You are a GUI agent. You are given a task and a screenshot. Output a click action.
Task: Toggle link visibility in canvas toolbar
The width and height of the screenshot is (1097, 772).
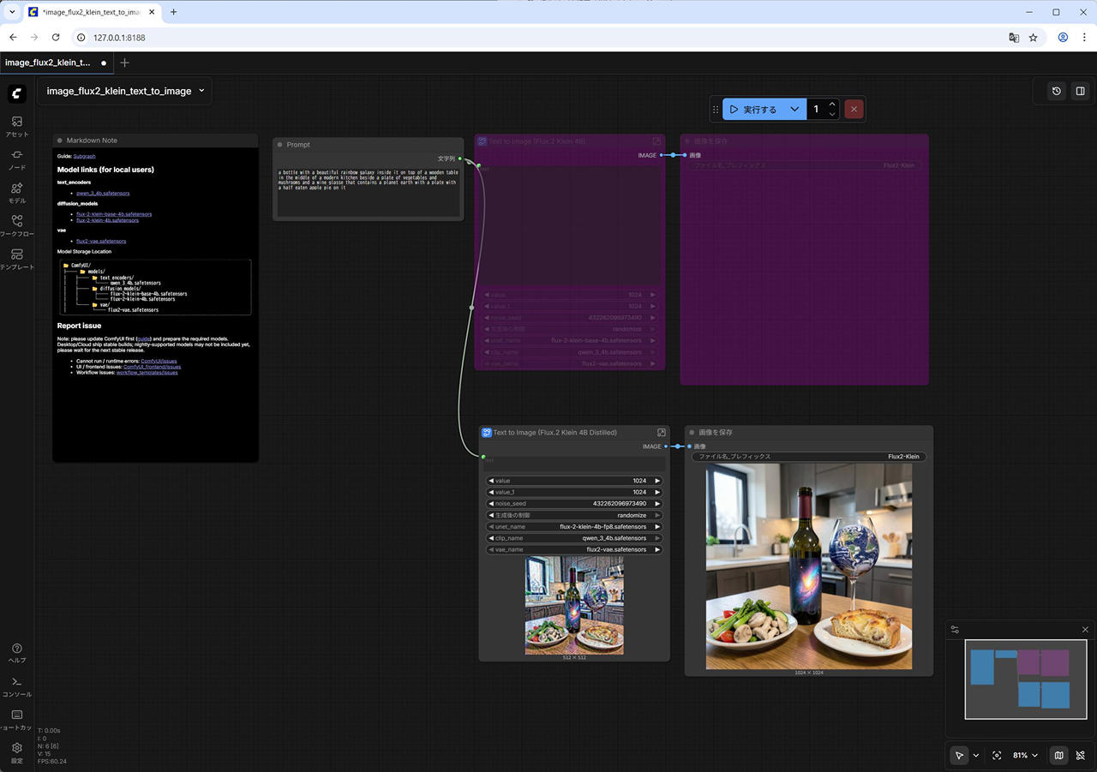[1080, 756]
